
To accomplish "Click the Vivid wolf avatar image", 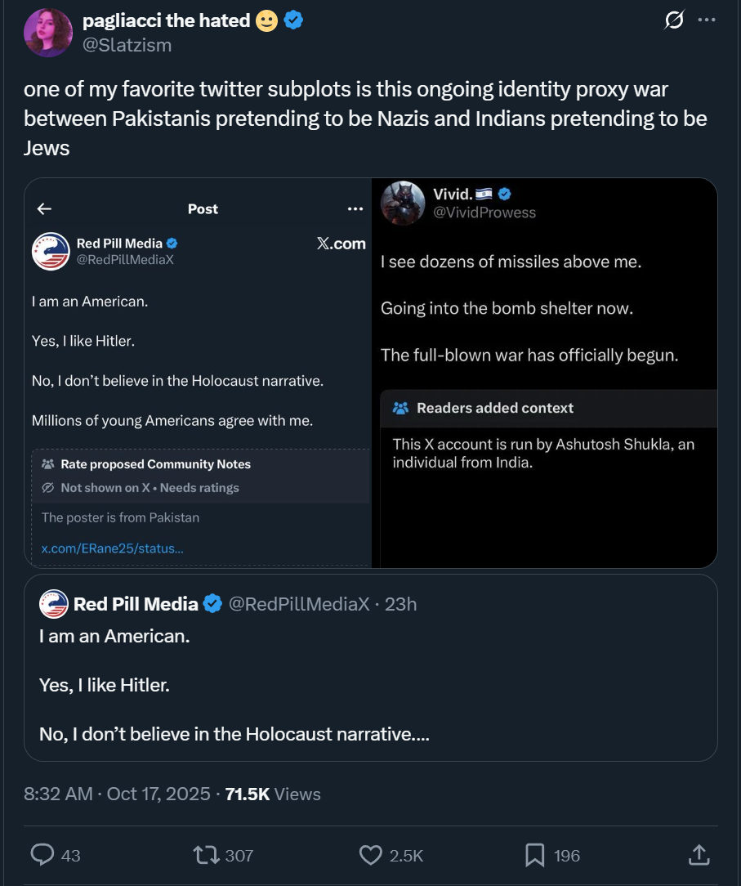I will point(403,204).
